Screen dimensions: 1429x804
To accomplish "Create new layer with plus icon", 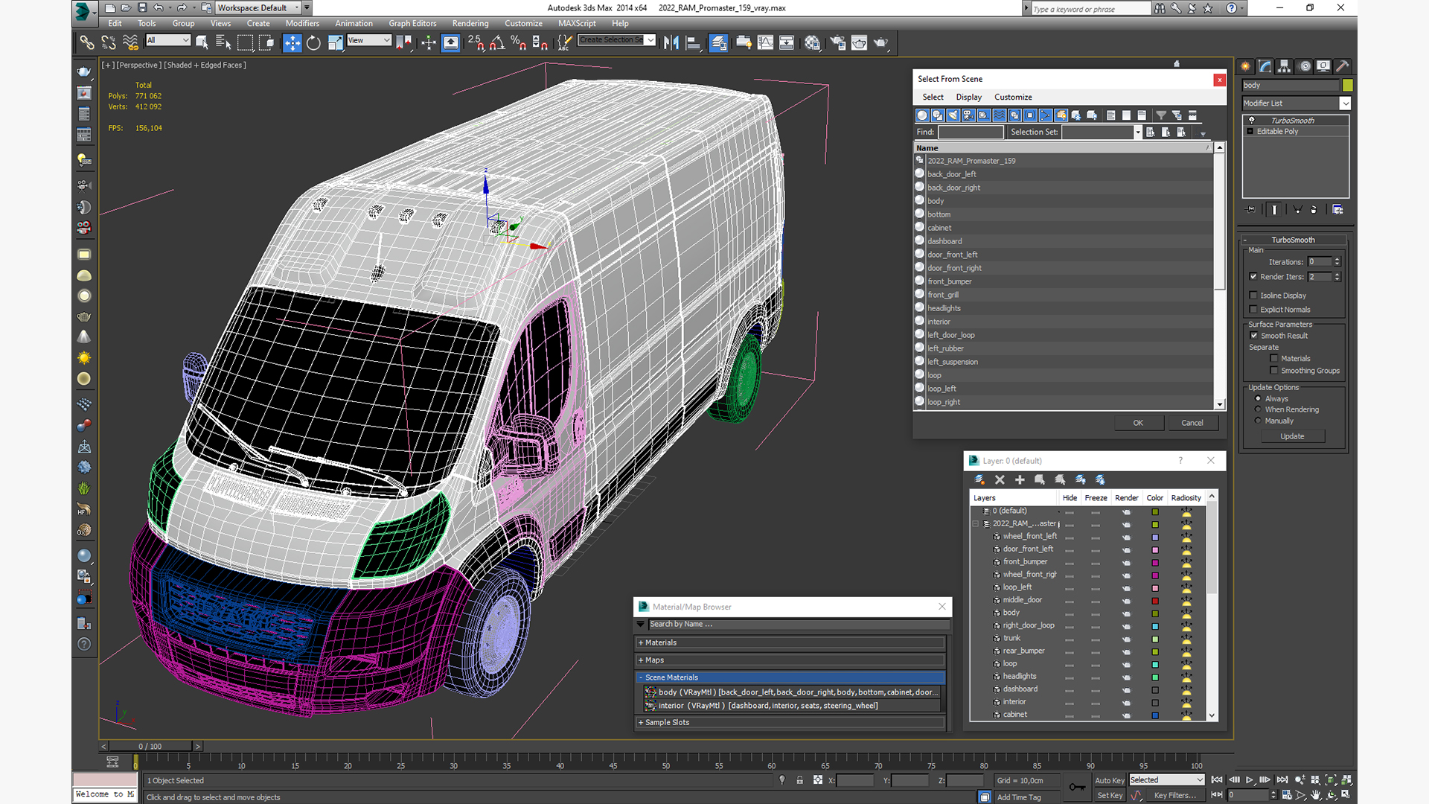I will click(x=1020, y=480).
